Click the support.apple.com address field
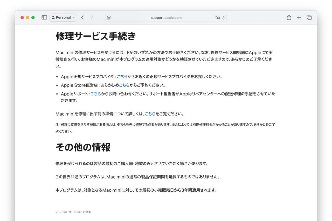Screen dimensions: 332x221 tap(166, 18)
